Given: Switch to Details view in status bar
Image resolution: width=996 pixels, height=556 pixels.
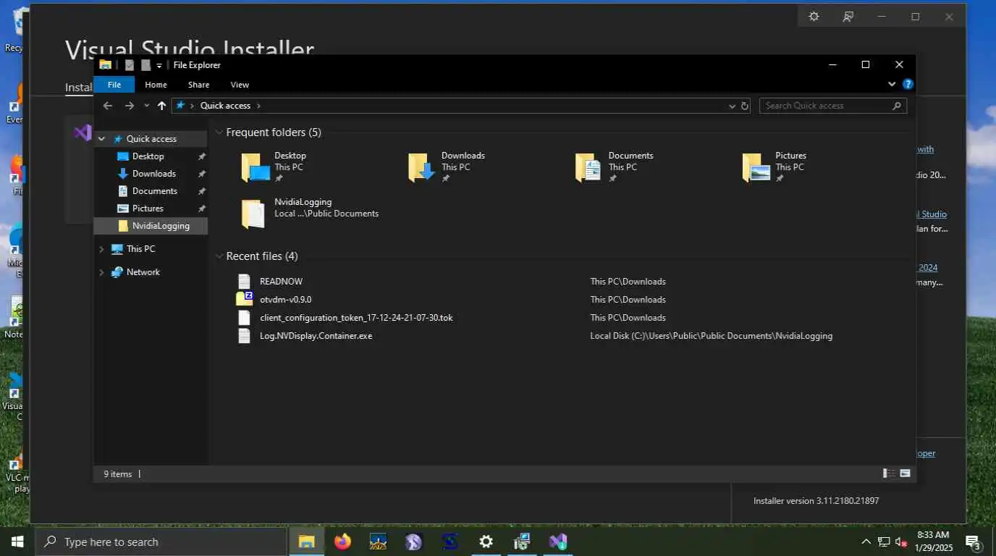Looking at the screenshot, I should point(889,473).
